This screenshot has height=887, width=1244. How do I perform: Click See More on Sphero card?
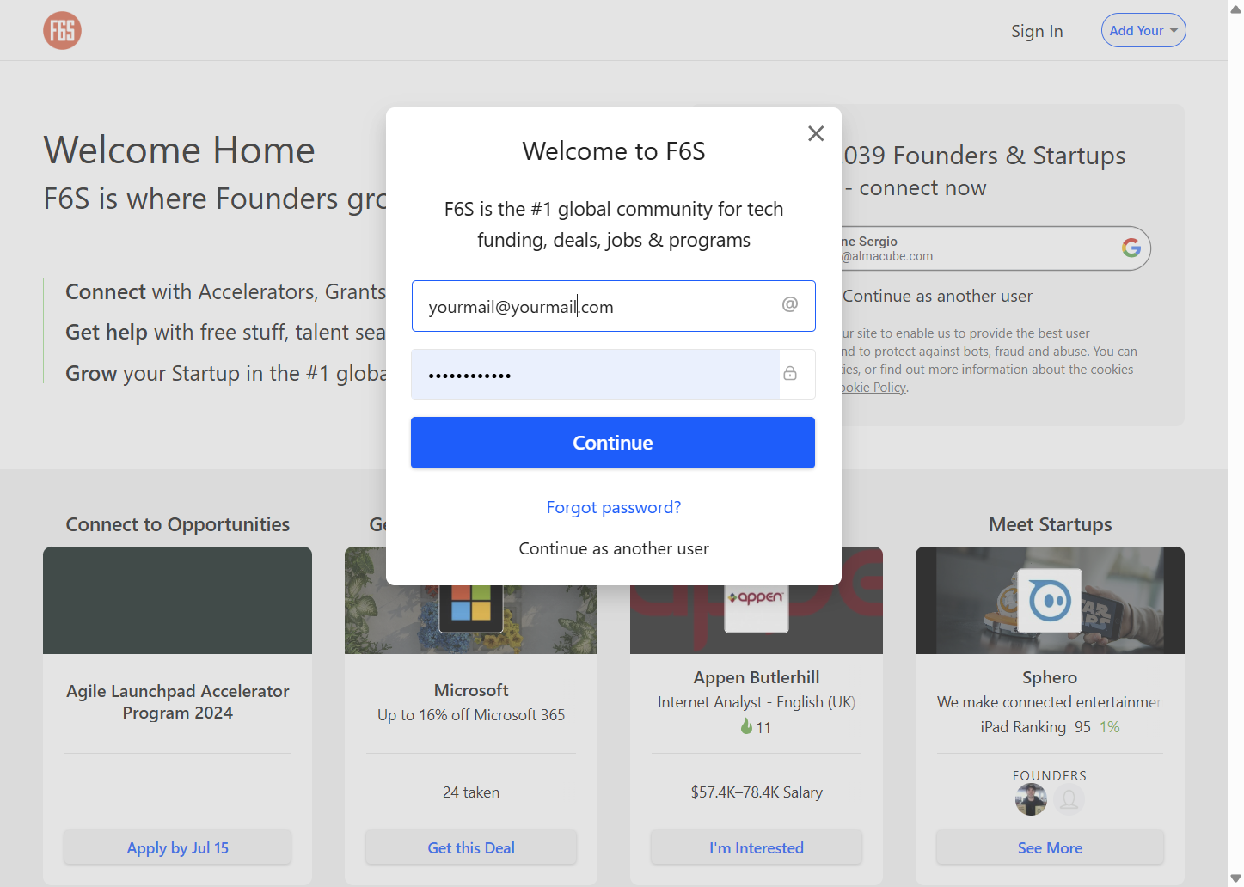point(1050,847)
